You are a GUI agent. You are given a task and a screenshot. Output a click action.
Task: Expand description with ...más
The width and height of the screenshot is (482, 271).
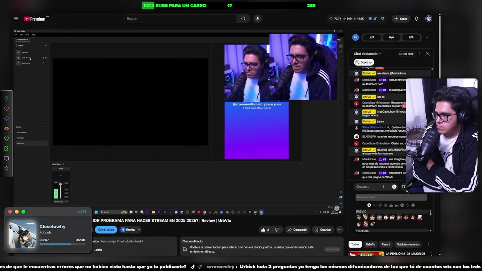98,250
